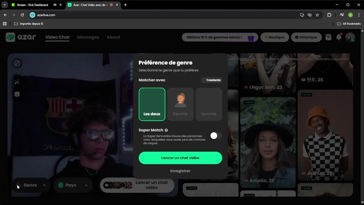The height and width of the screenshot is (205, 364).
Task: Close the Azar tab
Action: pyautogui.click(x=117, y=5)
